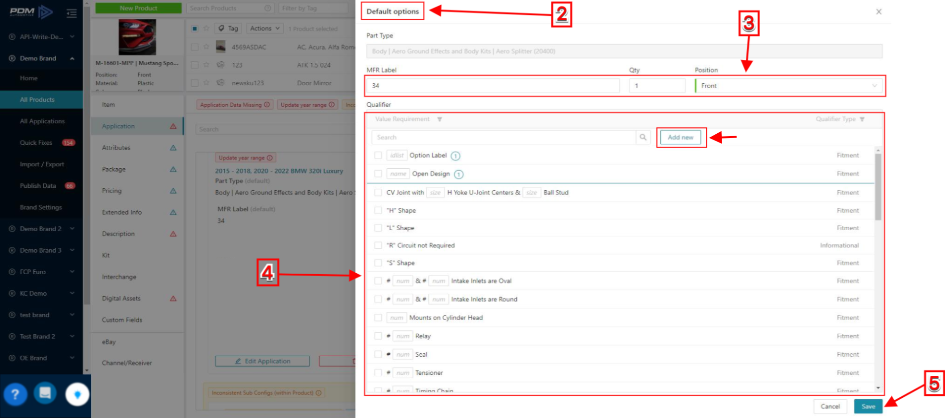Expand the Demo Brand 2 menu
The height and width of the screenshot is (418, 945).
(72, 229)
